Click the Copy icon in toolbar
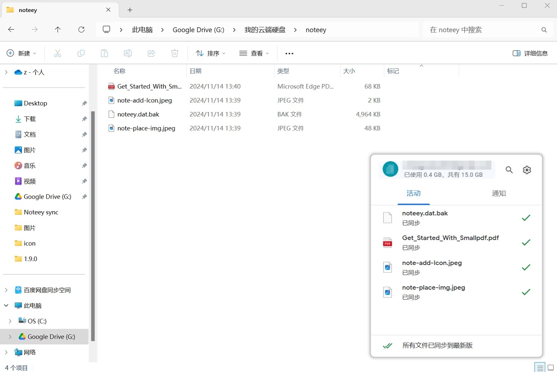This screenshot has width=557, height=372. click(81, 53)
